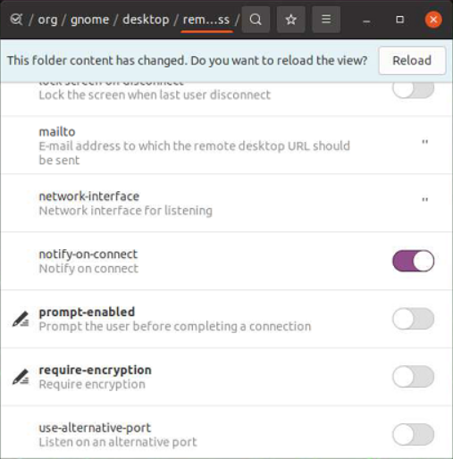This screenshot has width=453, height=459.
Task: Click 'Lock the screen when last user disconnect'
Action: pyautogui.click(x=155, y=95)
